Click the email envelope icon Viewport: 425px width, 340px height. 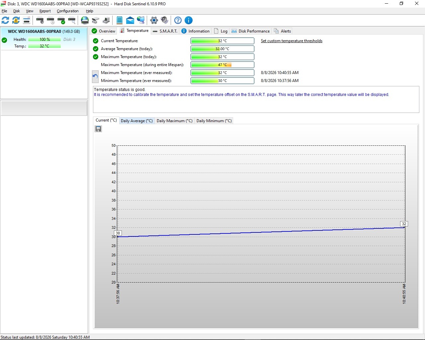click(130, 20)
